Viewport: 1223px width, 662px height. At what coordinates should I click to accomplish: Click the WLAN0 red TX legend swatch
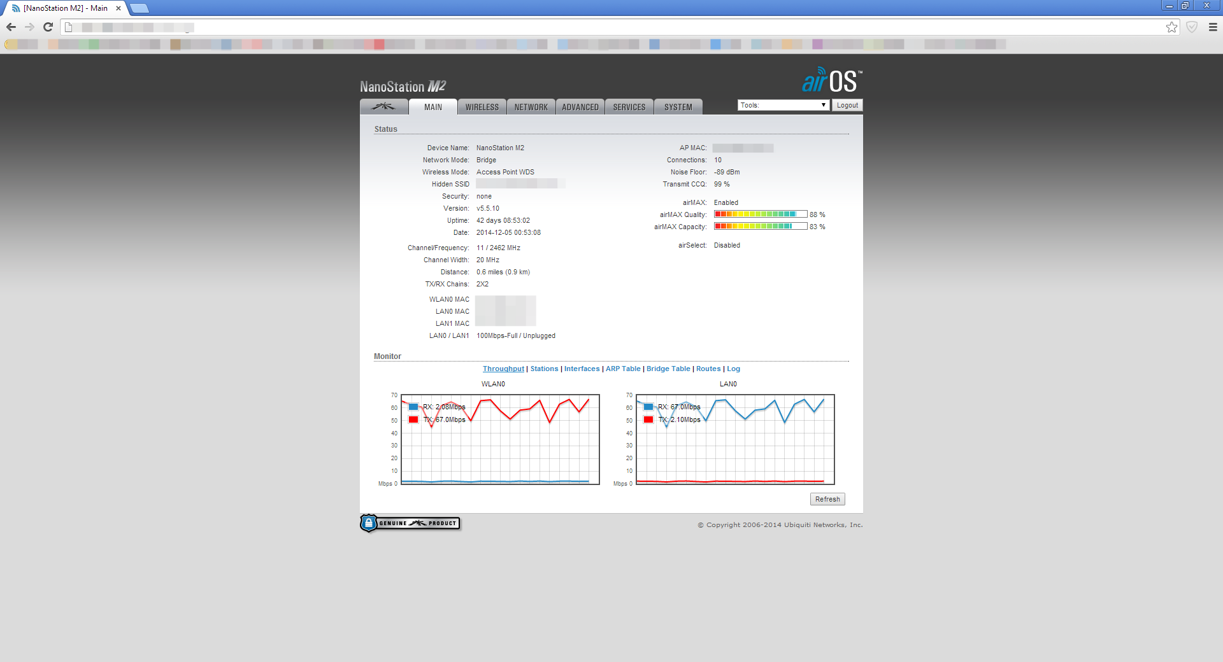coord(413,419)
